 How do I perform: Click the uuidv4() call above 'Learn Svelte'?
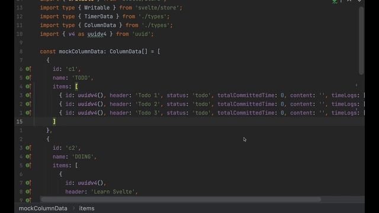[91, 183]
